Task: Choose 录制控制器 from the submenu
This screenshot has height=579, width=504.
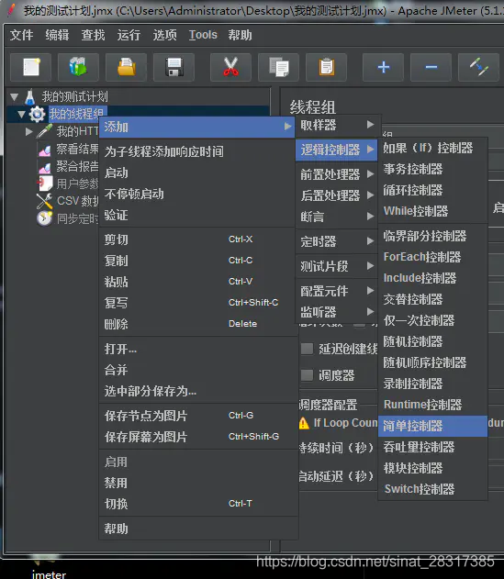Action: pos(433,384)
